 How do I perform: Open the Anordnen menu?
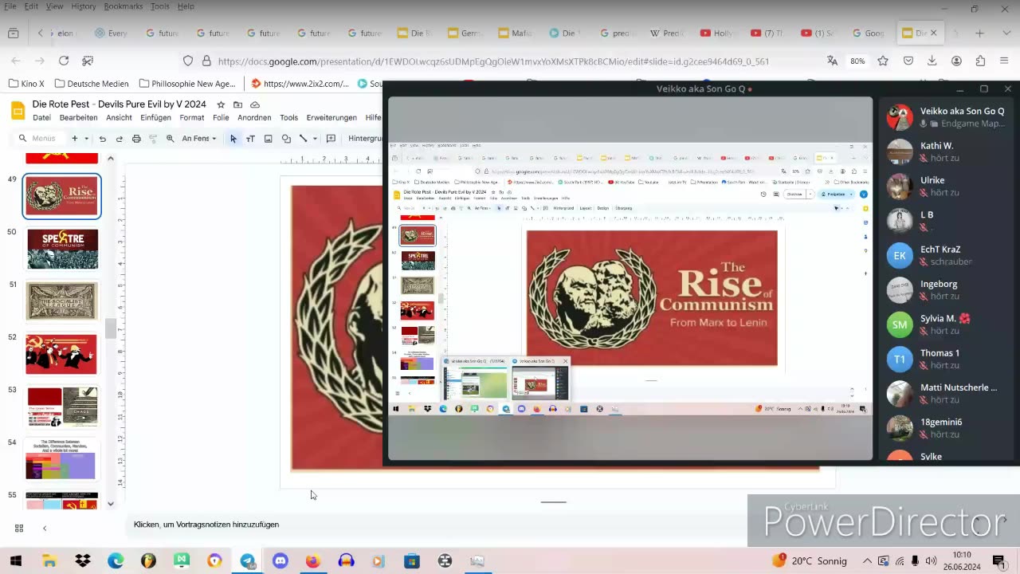point(254,117)
